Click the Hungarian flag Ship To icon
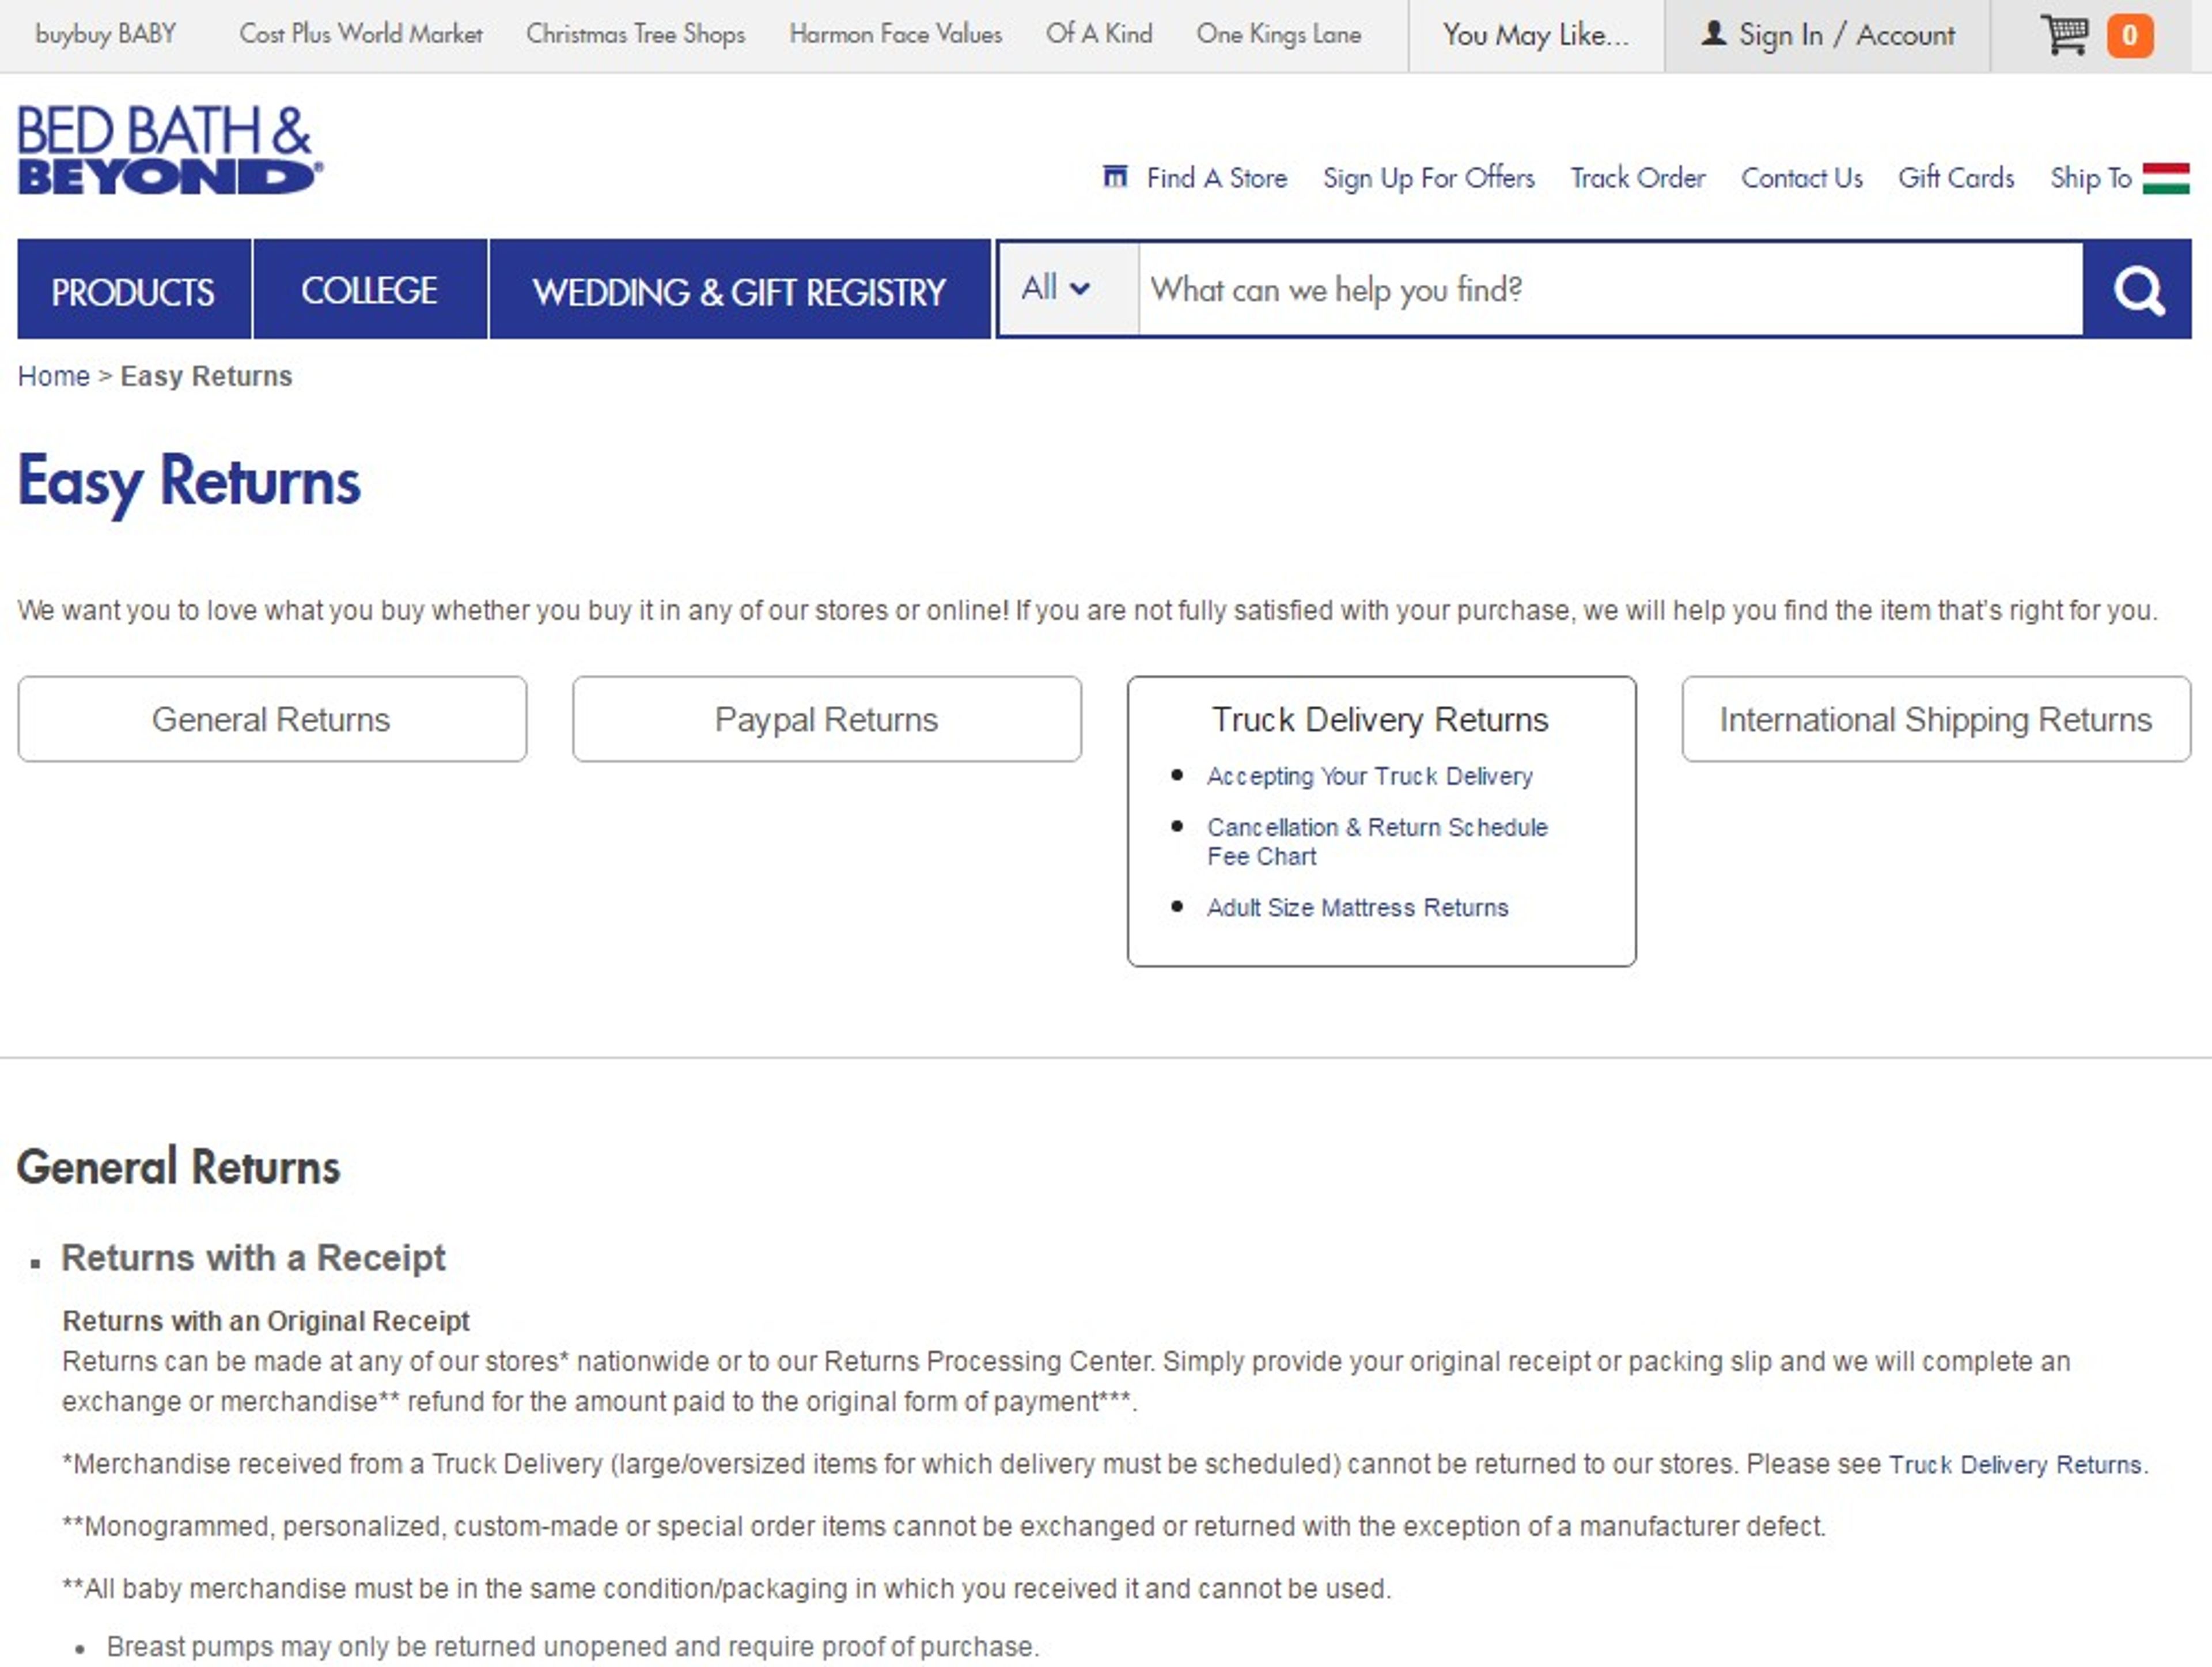The width and height of the screenshot is (2212, 1667). [2165, 178]
